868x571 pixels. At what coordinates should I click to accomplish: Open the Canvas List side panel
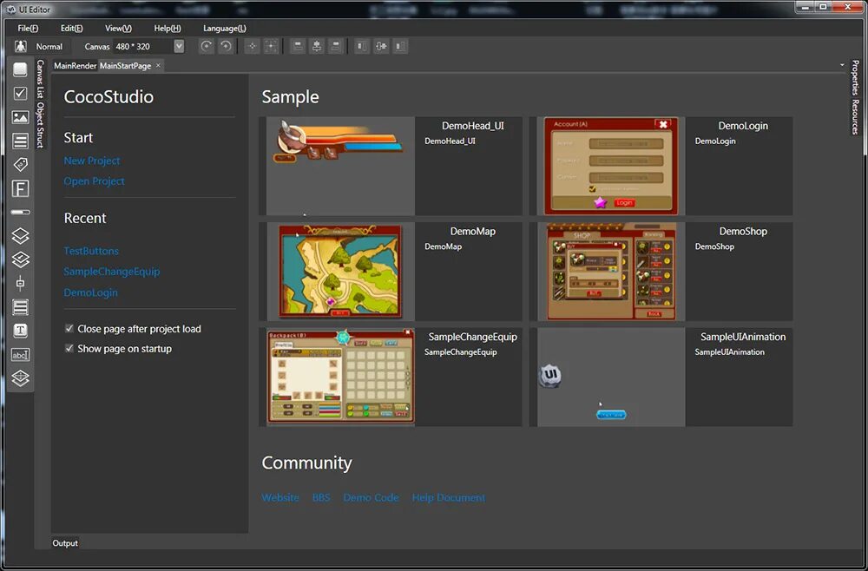tap(40, 79)
